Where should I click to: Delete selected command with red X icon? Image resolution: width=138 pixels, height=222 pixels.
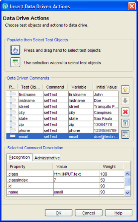(125, 112)
